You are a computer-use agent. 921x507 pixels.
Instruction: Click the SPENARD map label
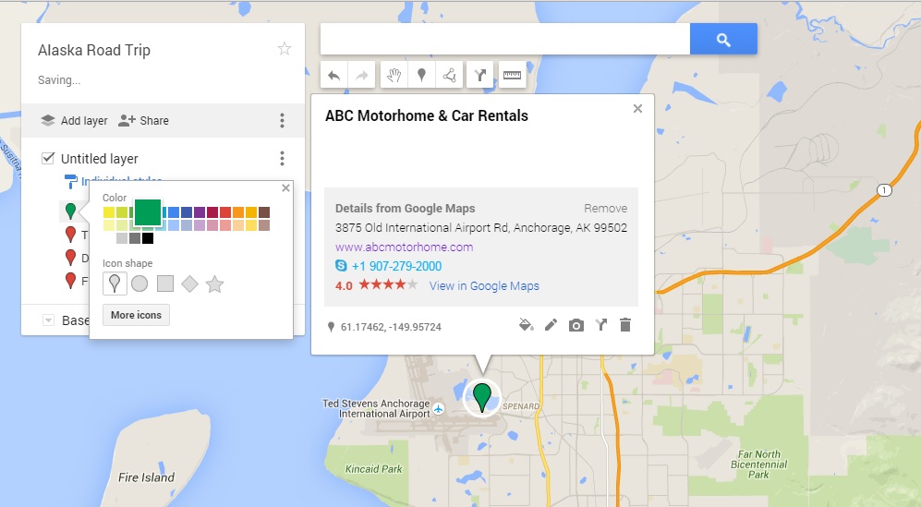(x=521, y=406)
